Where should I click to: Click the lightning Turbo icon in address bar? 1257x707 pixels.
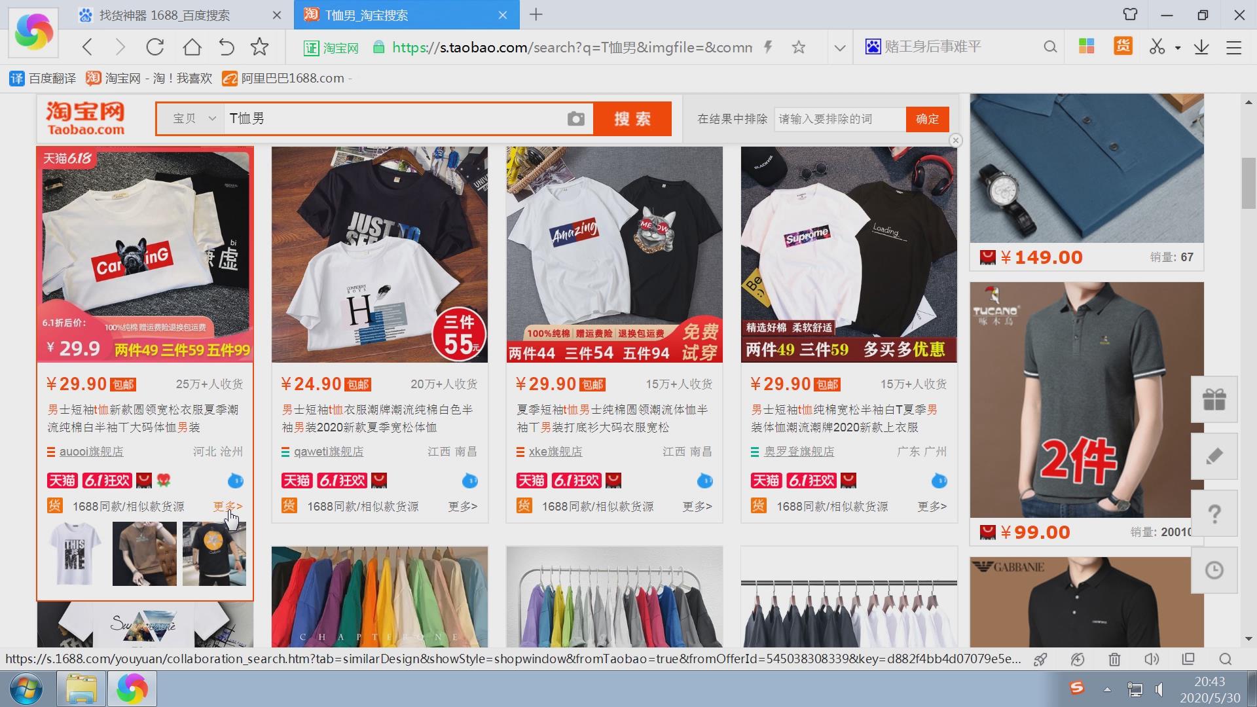tap(767, 46)
